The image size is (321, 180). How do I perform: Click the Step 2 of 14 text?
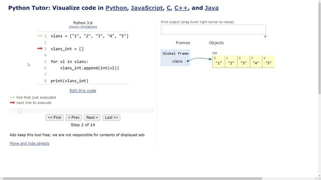tap(83, 125)
